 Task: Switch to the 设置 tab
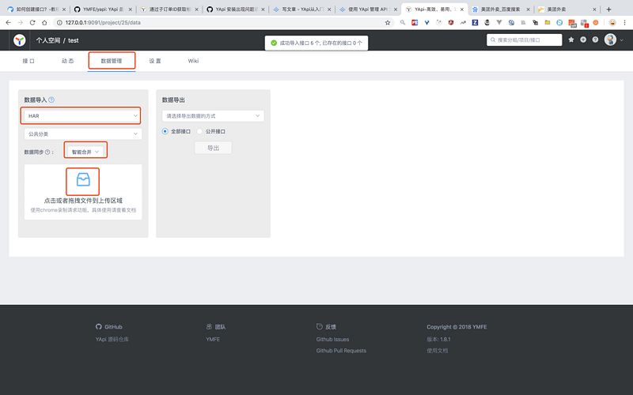pyautogui.click(x=155, y=61)
